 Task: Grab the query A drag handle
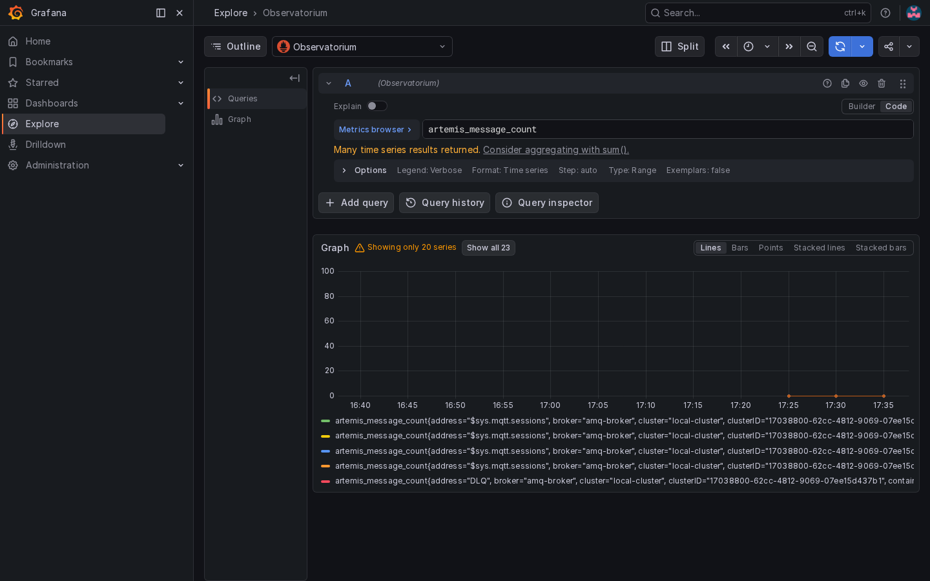(x=903, y=83)
